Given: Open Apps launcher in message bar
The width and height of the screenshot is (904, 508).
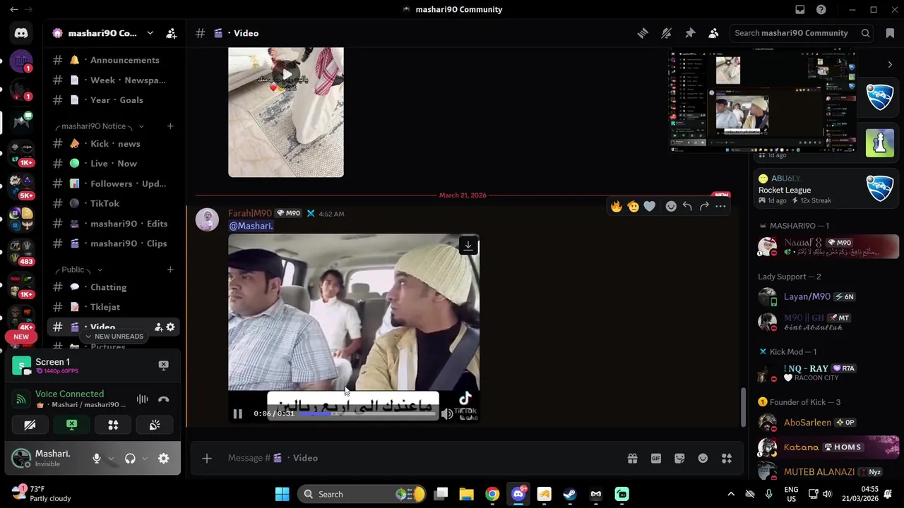Looking at the screenshot, I should coord(727,459).
